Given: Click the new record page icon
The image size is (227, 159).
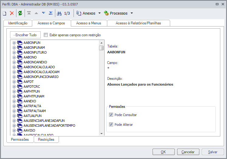Looking at the screenshot, I should click(5, 13).
